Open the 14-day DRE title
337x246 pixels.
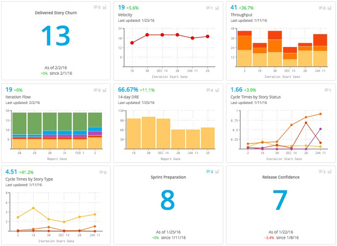click(128, 97)
